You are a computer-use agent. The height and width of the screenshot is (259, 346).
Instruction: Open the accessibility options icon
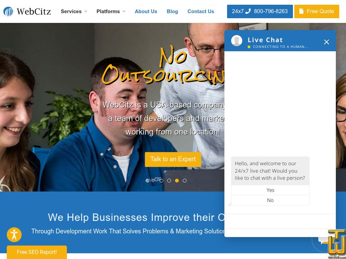click(x=14, y=235)
